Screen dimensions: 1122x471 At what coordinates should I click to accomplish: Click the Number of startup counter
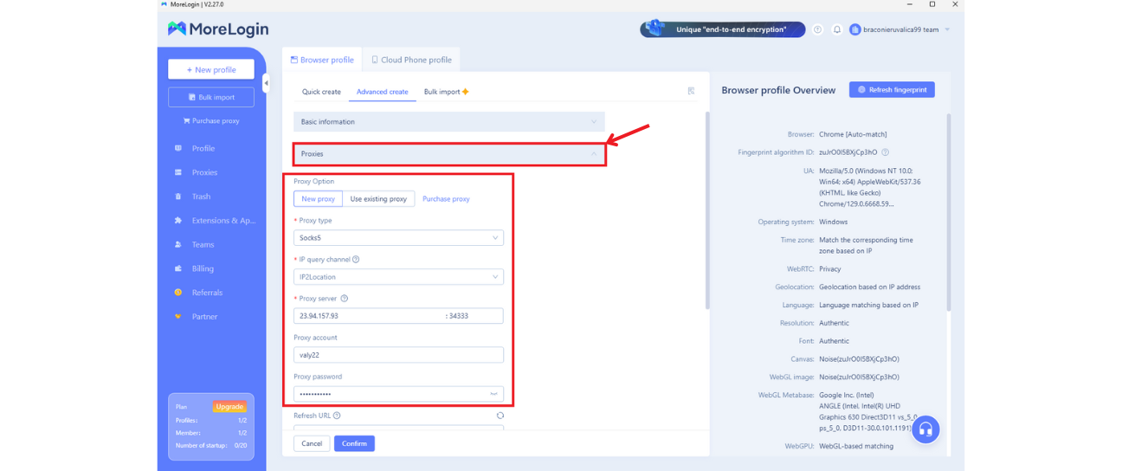(x=211, y=446)
